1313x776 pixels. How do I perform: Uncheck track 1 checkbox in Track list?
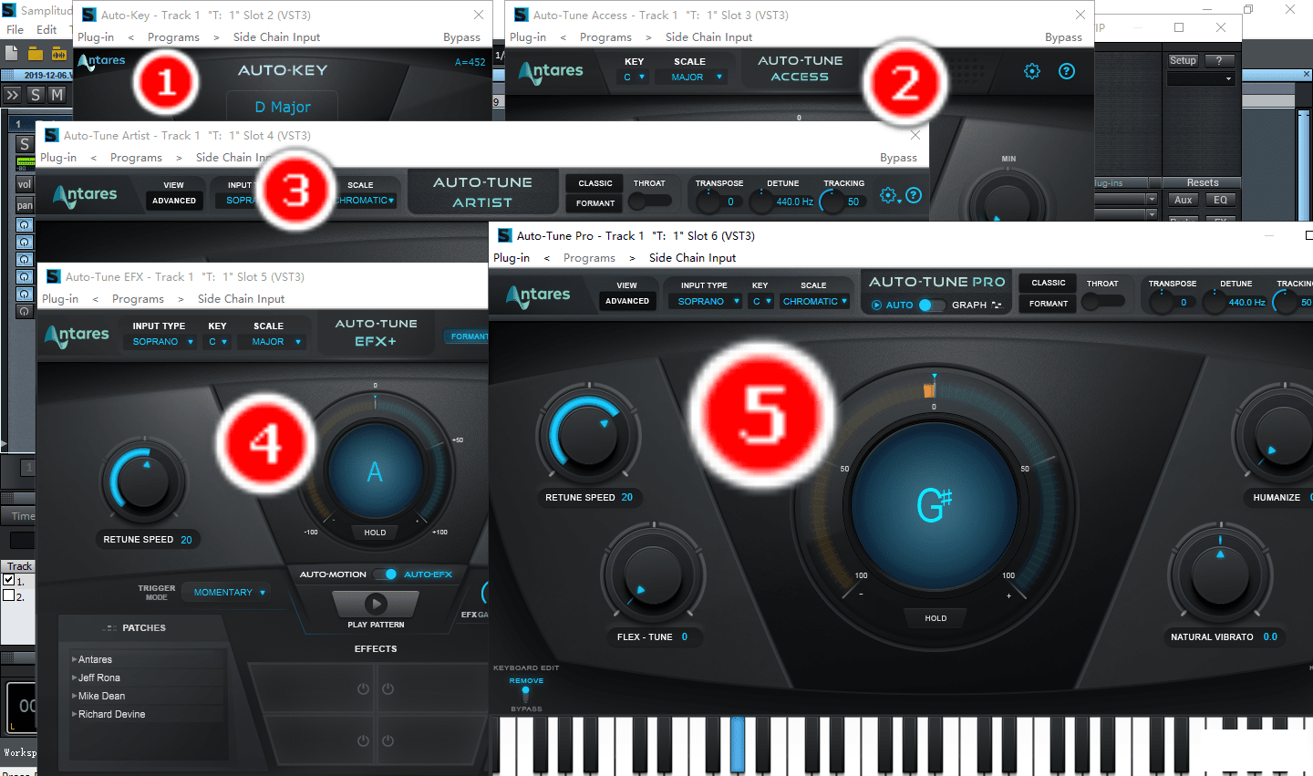click(x=9, y=580)
